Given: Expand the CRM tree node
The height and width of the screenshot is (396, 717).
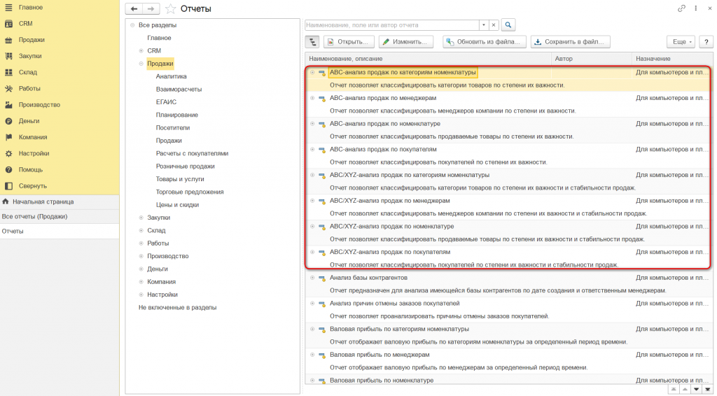Looking at the screenshot, I should (141, 50).
